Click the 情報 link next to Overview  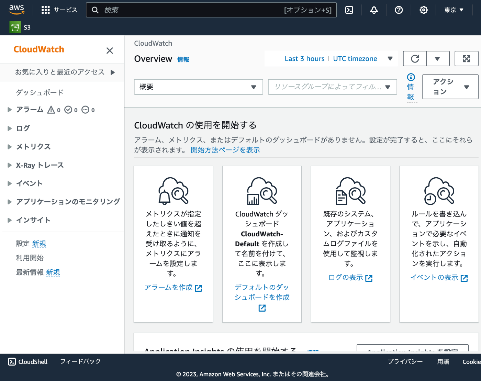[183, 59]
